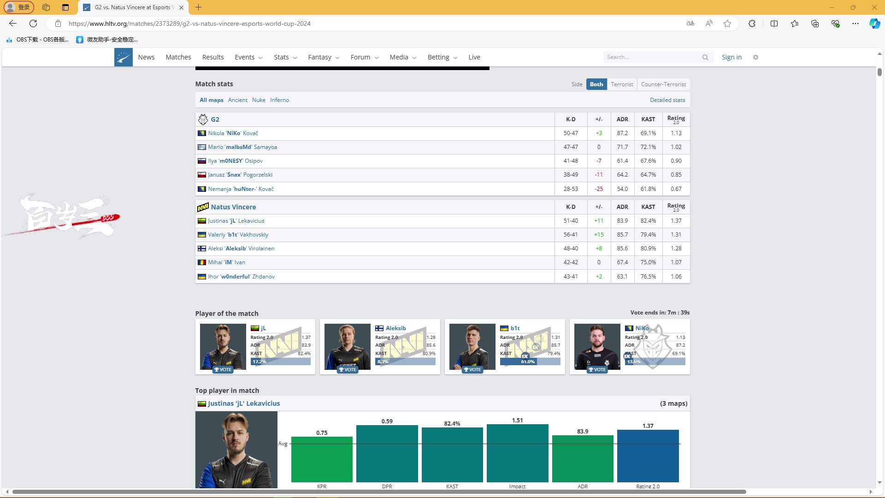Expand the Stats dropdown menu
Image resolution: width=885 pixels, height=498 pixels.
pyautogui.click(x=285, y=57)
